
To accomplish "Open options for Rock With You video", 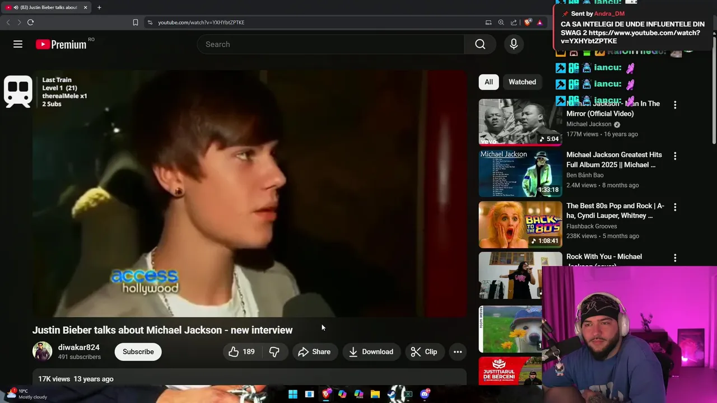I will point(675,257).
